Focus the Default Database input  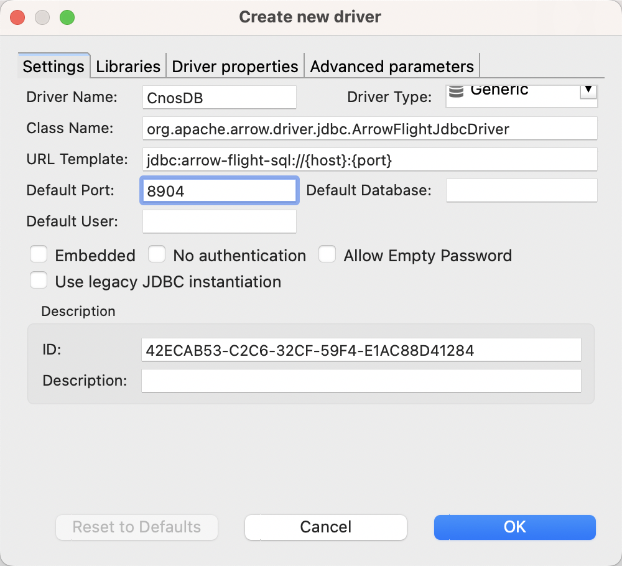coord(521,190)
